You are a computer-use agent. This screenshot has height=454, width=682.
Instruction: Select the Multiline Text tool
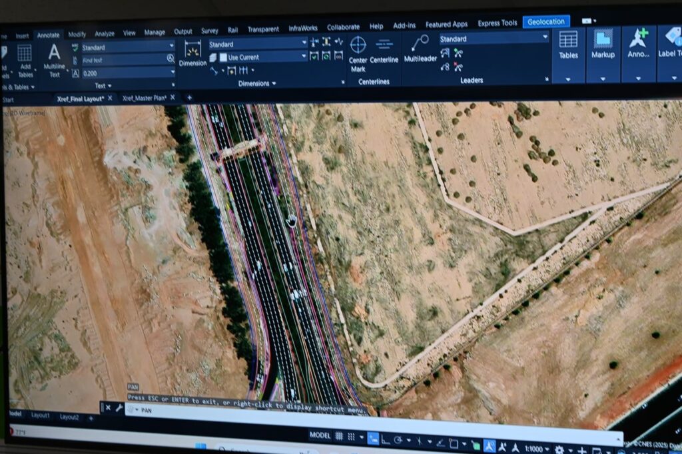click(x=54, y=58)
